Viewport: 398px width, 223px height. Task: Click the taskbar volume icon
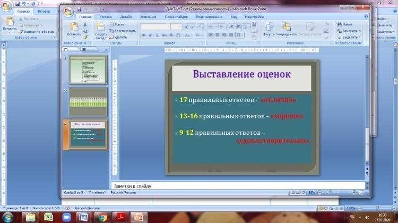pos(367,217)
